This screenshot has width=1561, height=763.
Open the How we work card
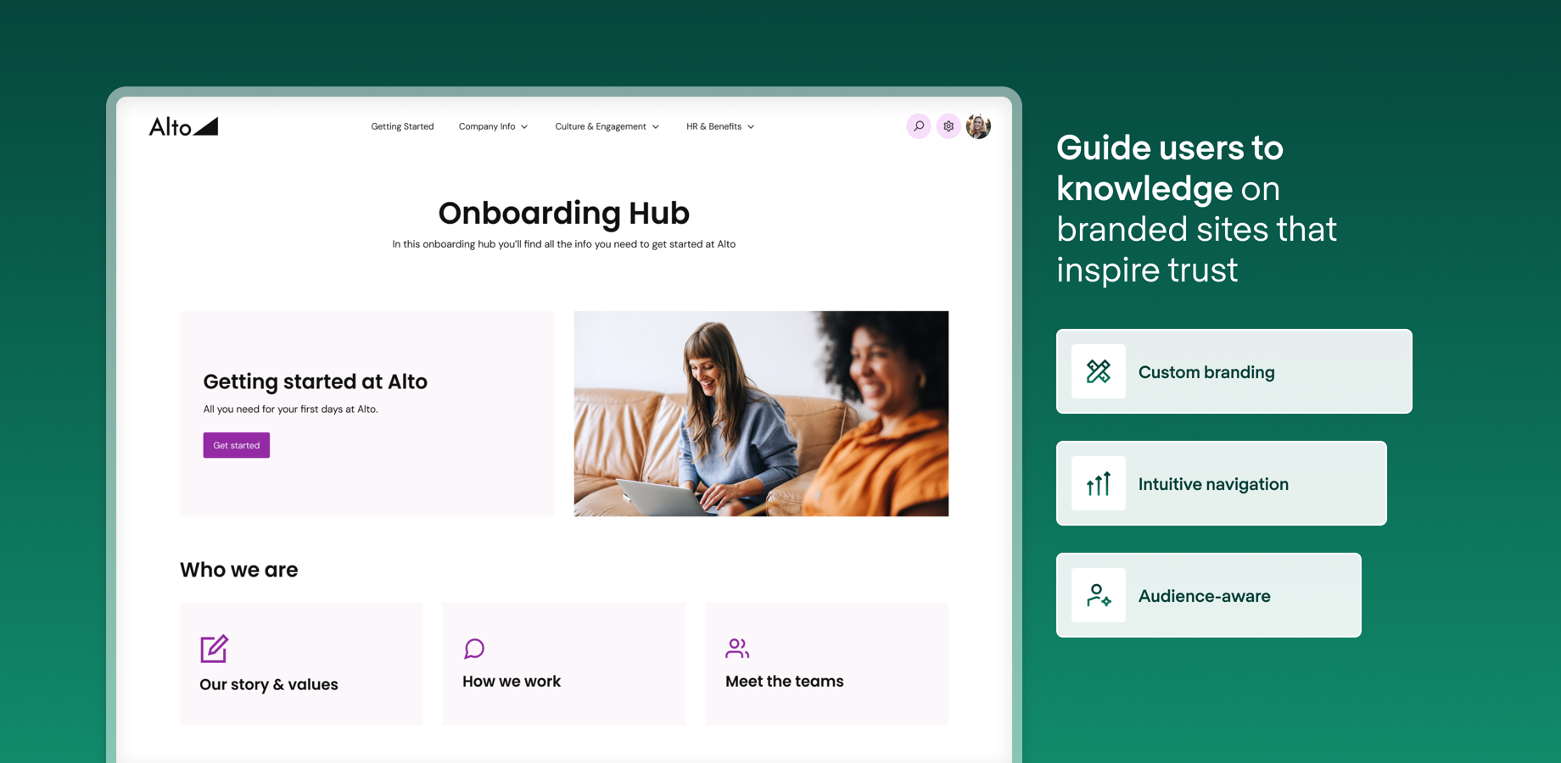563,664
